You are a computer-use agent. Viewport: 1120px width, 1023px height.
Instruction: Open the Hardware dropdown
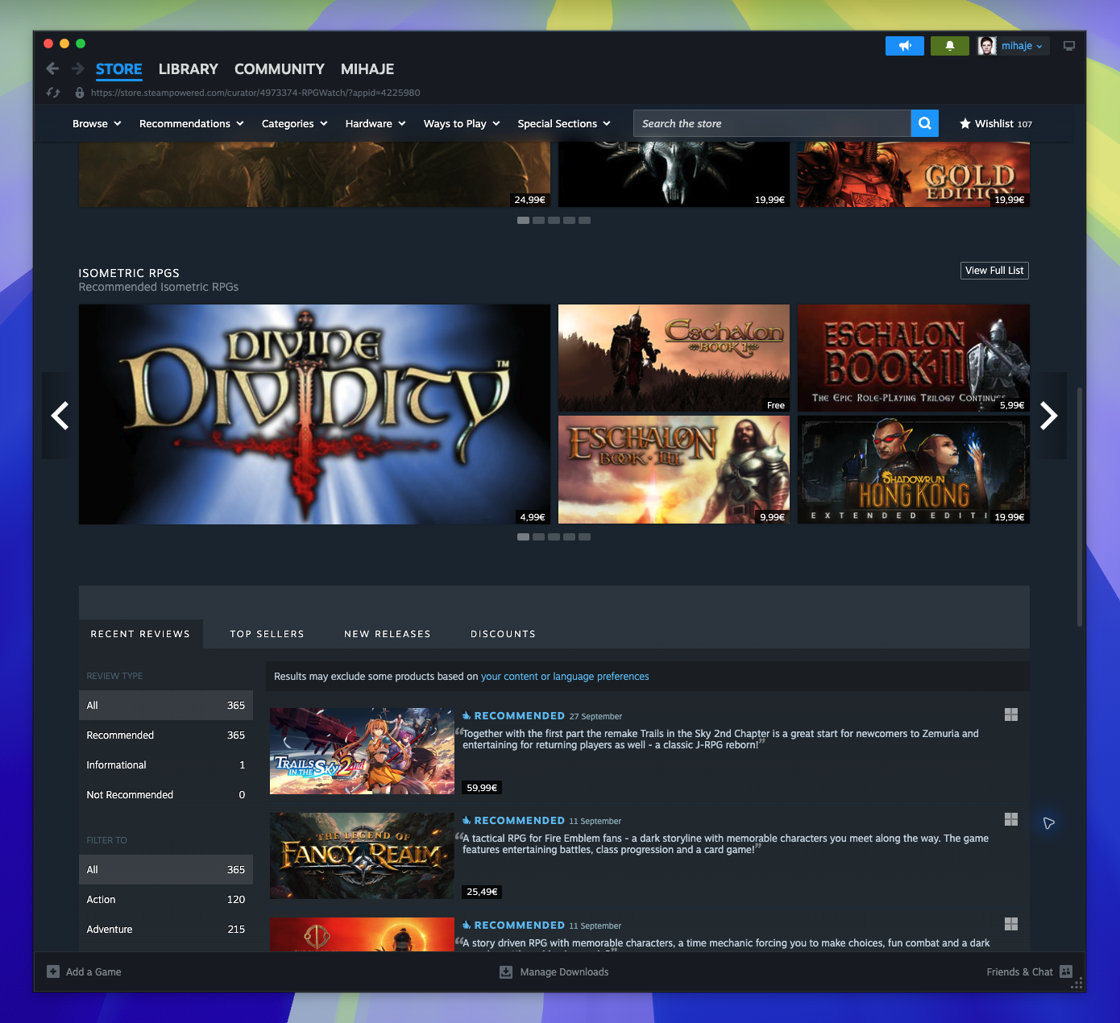tap(375, 123)
